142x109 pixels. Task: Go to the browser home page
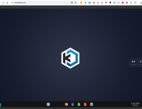pos(7,3)
